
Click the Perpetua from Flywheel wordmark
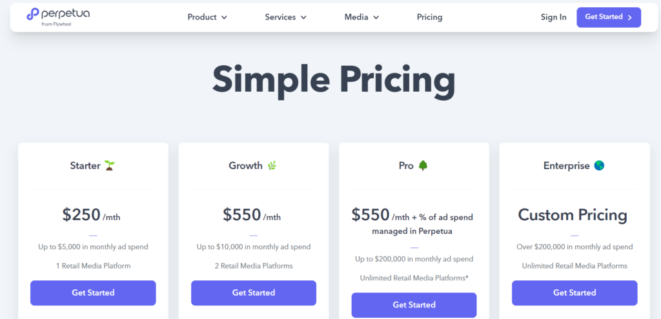(x=66, y=15)
